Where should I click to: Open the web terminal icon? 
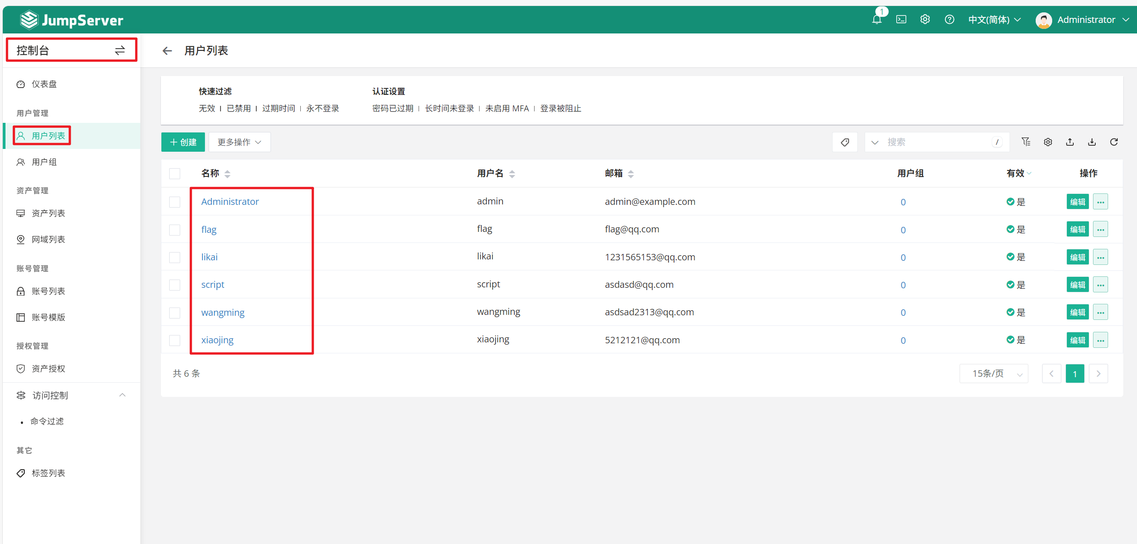tap(901, 20)
